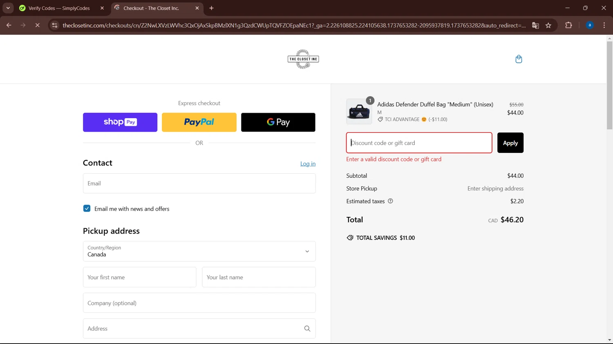
Task: Open the shopping bag cart icon
Action: point(519,59)
